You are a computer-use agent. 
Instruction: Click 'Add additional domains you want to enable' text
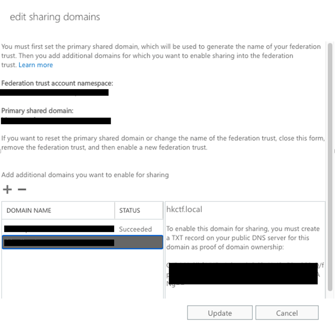coord(85,175)
